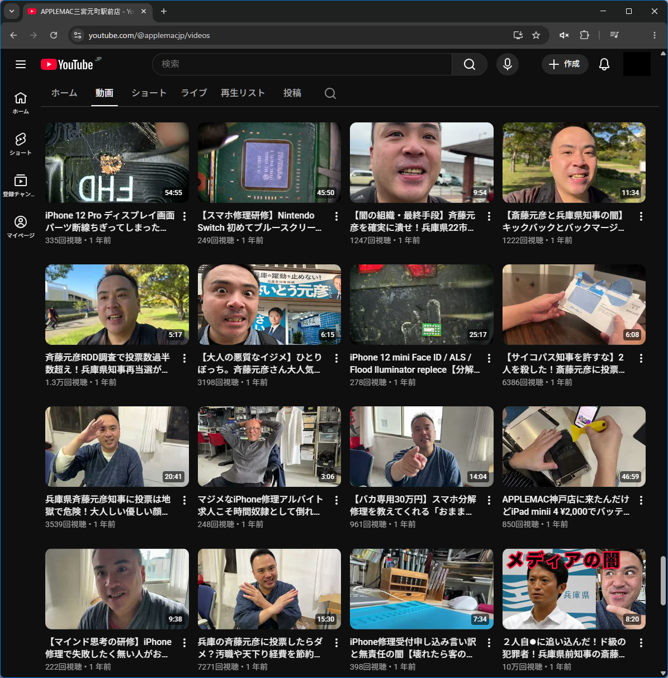
Task: Open iPhone修理受付申し込み言い訳 video title
Action: click(x=413, y=648)
